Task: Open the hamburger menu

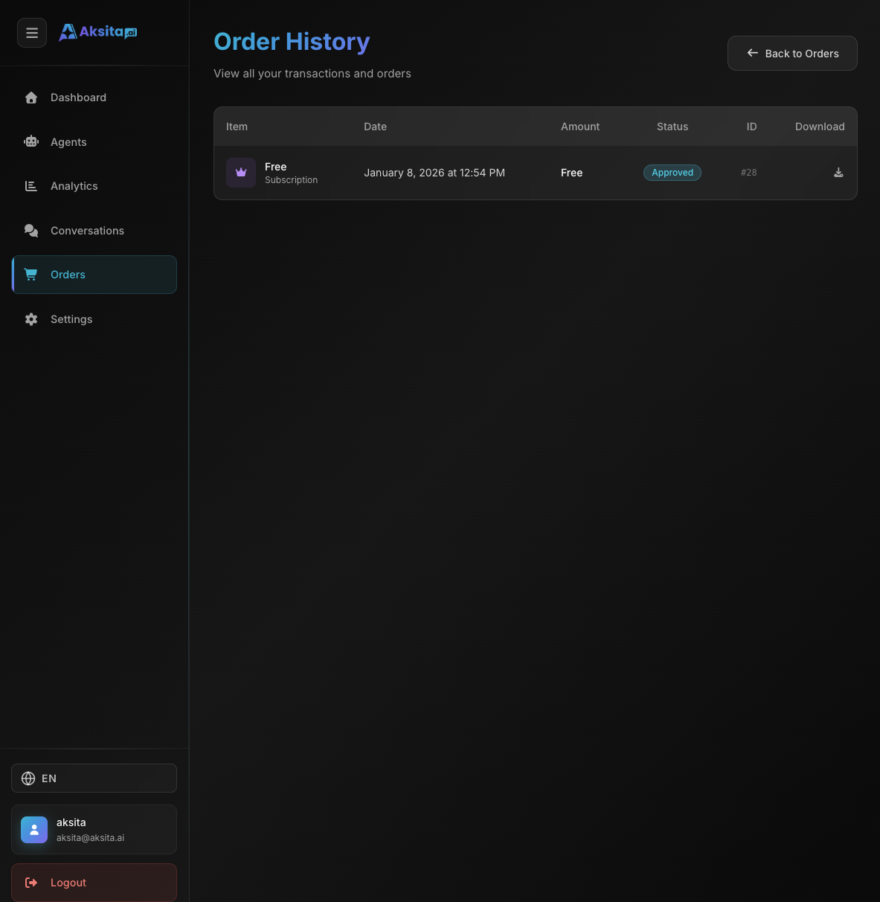Action: (x=31, y=33)
